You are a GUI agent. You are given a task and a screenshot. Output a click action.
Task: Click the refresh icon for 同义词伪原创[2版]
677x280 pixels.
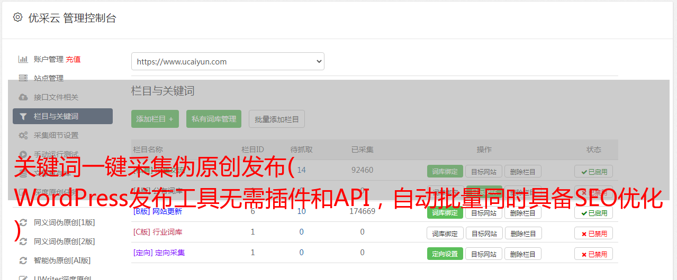[23, 241]
